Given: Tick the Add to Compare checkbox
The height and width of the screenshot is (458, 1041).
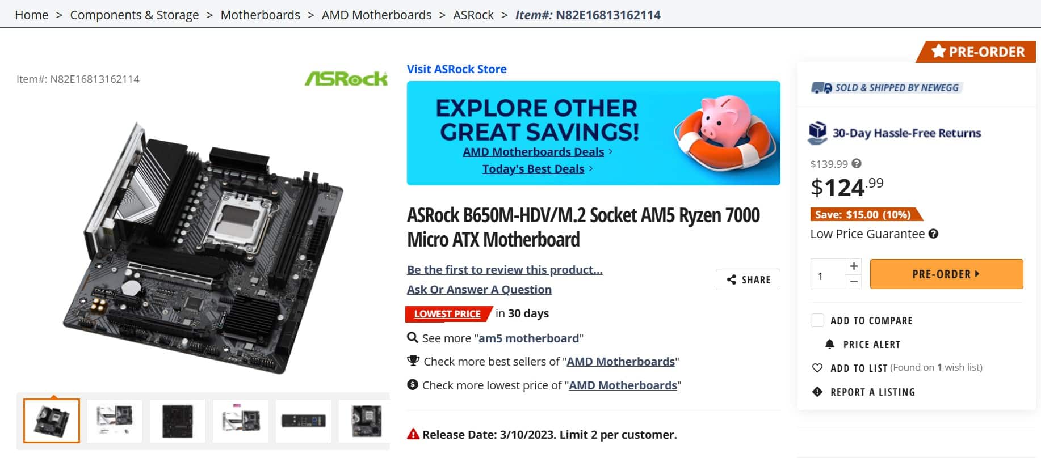Looking at the screenshot, I should [817, 320].
